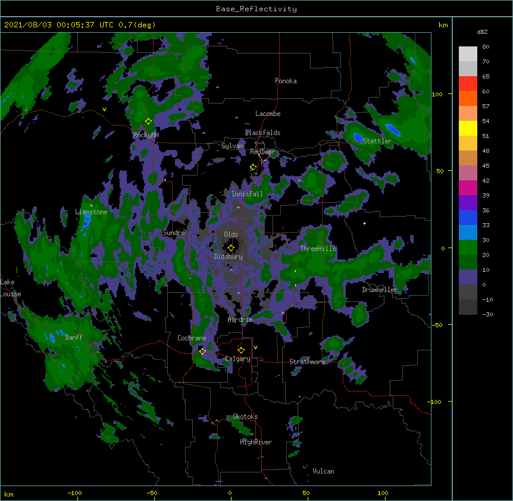Pick the dark orange swatch in the dBZ legend
The image size is (513, 501).
click(468, 98)
